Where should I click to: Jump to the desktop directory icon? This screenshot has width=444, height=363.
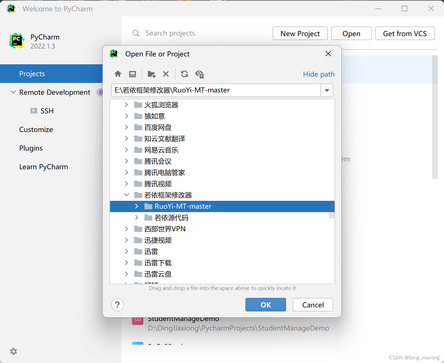133,74
